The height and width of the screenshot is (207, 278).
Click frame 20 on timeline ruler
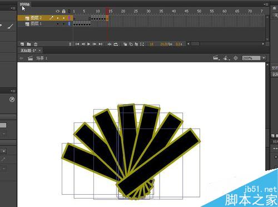click(x=123, y=11)
